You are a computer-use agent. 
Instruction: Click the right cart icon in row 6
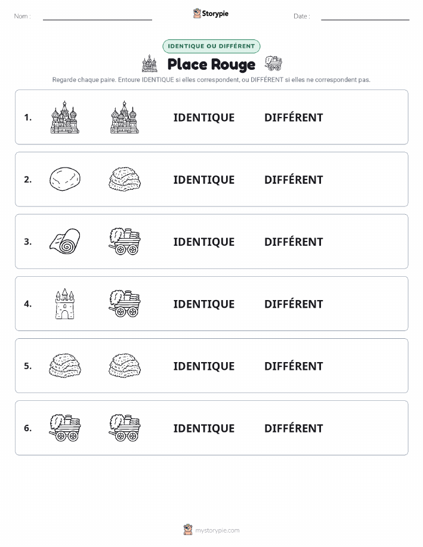pos(125,428)
